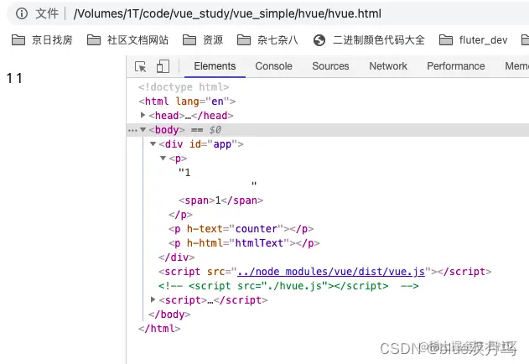529x364 pixels.
Task: Switch to the Performance tab
Action: click(456, 66)
